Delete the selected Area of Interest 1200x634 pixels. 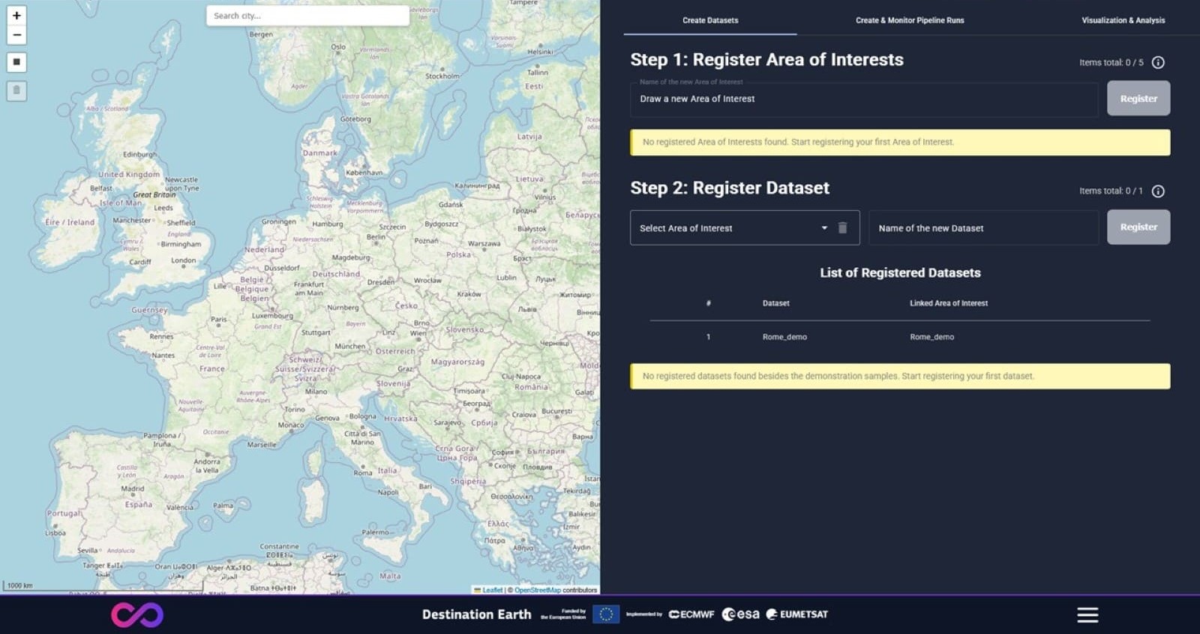click(842, 228)
